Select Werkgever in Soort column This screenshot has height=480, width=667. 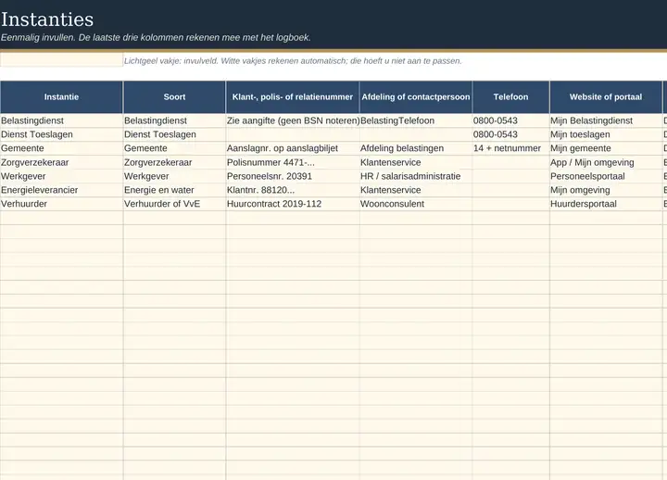tap(174, 176)
